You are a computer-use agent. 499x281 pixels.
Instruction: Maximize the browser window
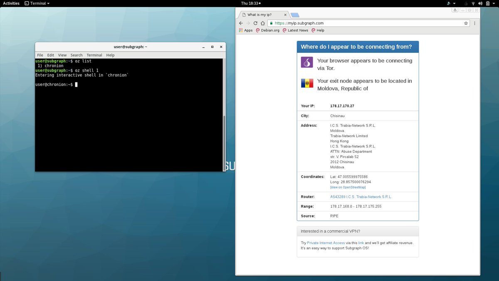[x=469, y=10]
